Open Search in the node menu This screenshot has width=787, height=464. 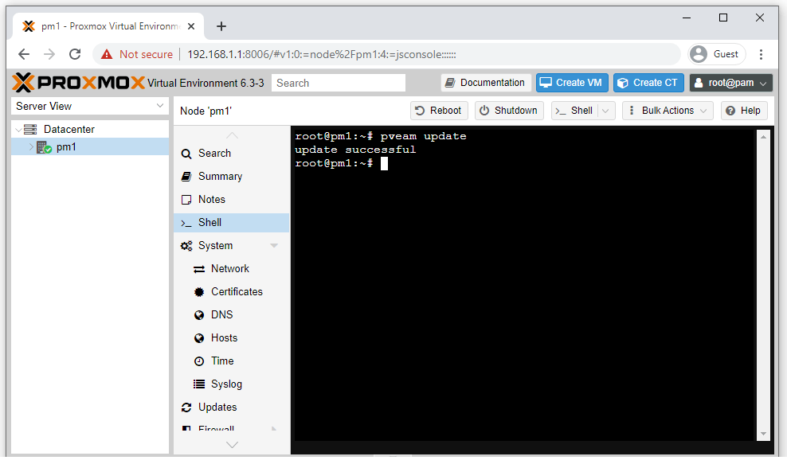point(231,154)
